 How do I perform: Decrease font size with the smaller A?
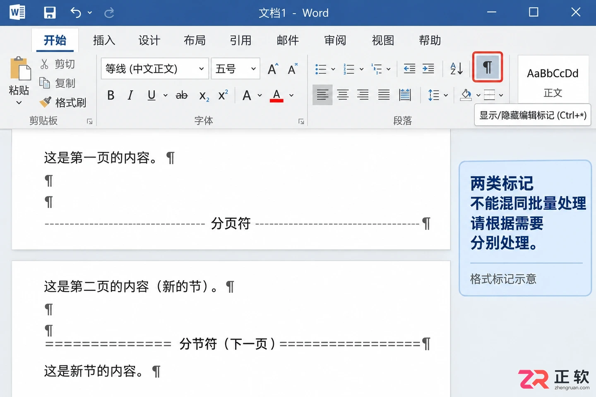293,69
